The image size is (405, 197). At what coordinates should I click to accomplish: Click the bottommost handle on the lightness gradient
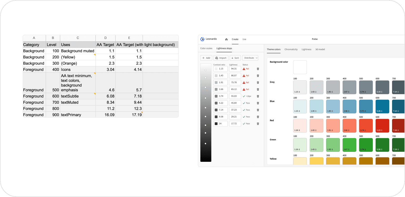(x=206, y=143)
